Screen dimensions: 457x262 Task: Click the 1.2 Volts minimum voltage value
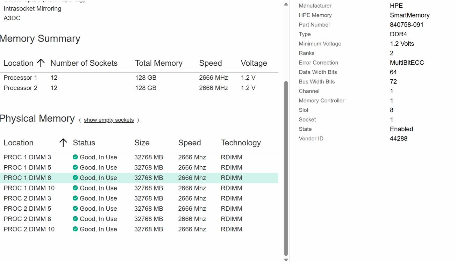tap(402, 44)
